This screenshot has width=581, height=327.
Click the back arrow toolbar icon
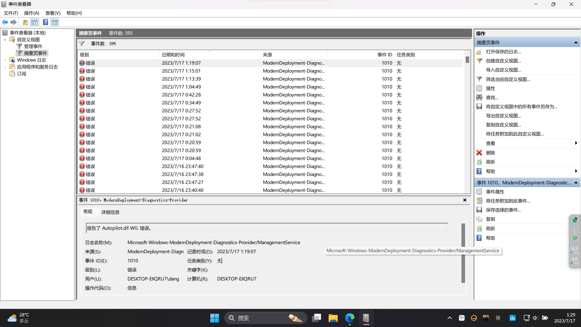tap(5, 22)
